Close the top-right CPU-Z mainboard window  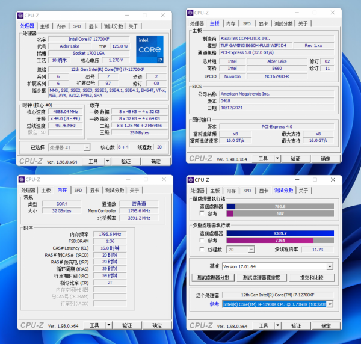click(333, 13)
